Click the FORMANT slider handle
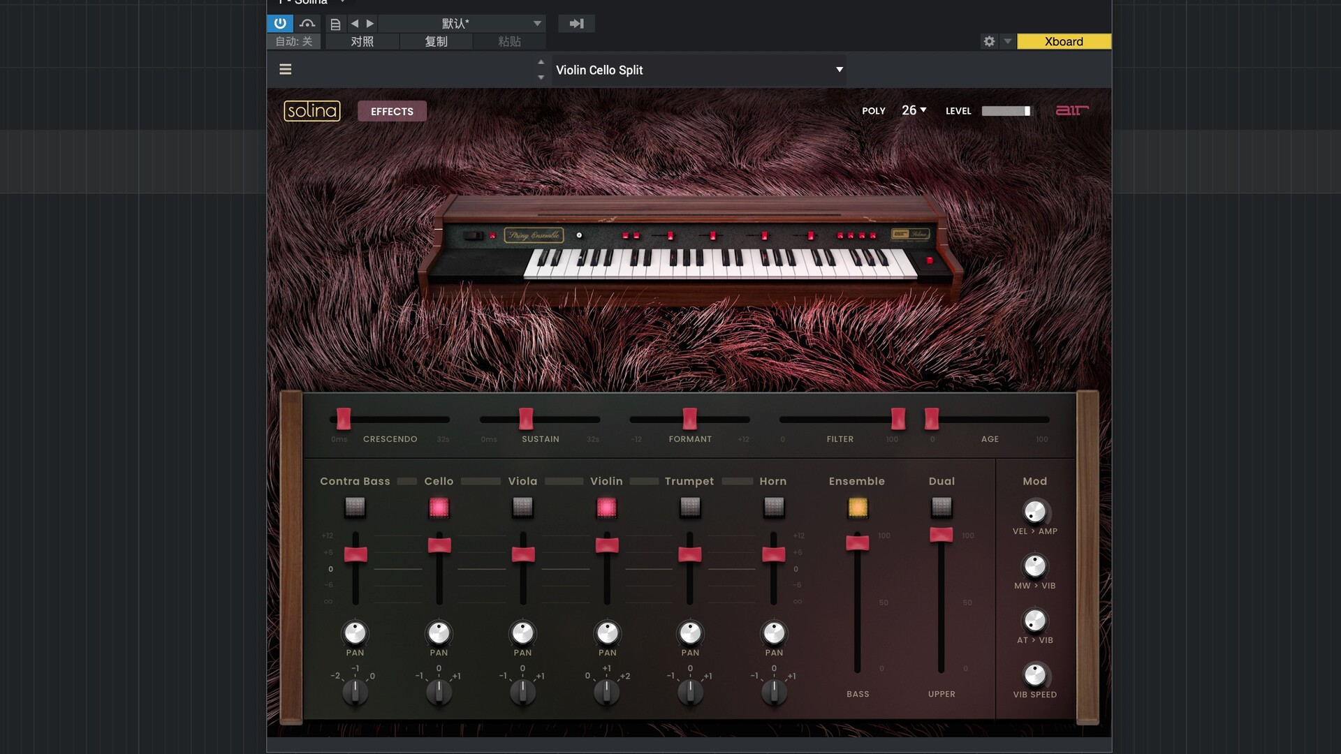This screenshot has width=1341, height=754. (x=689, y=418)
